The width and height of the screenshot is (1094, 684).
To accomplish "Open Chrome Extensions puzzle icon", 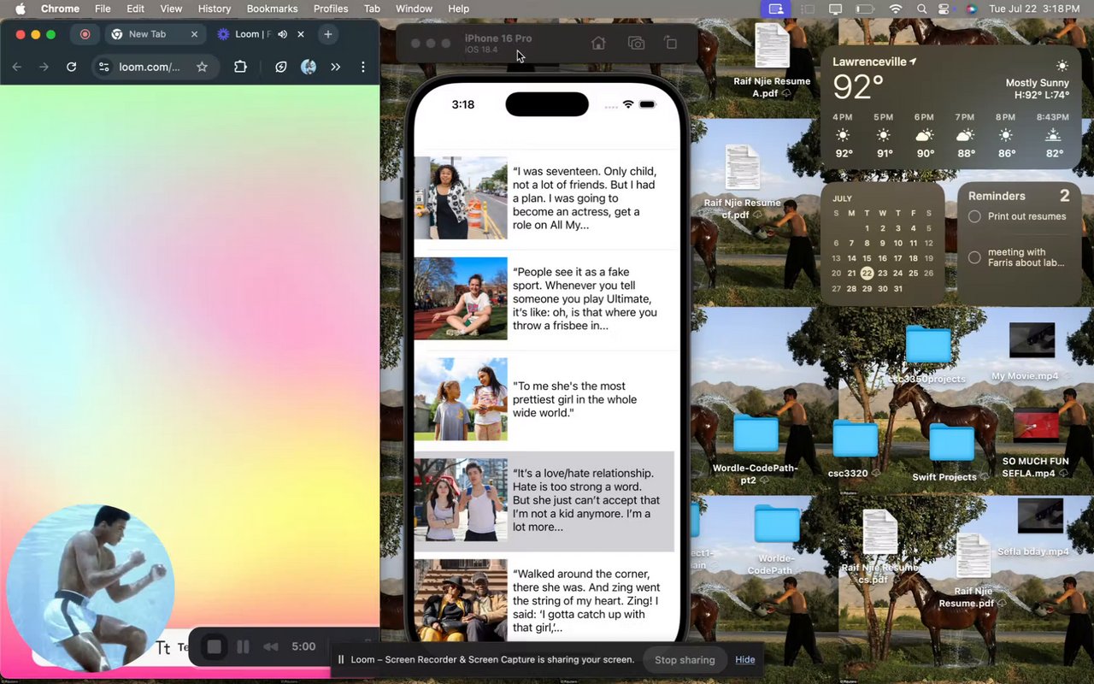I will (240, 67).
